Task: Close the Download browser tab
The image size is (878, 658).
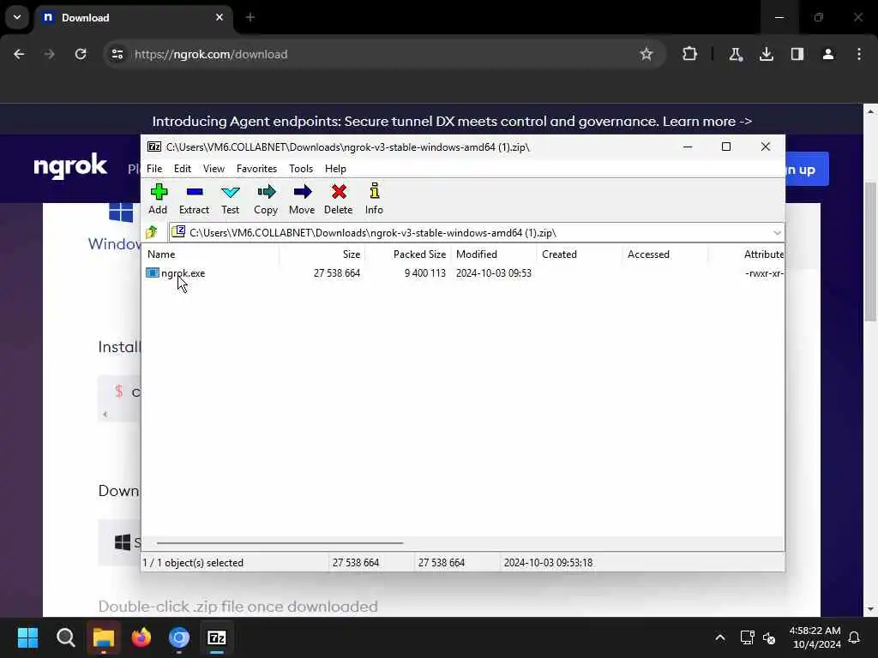Action: pos(219,17)
